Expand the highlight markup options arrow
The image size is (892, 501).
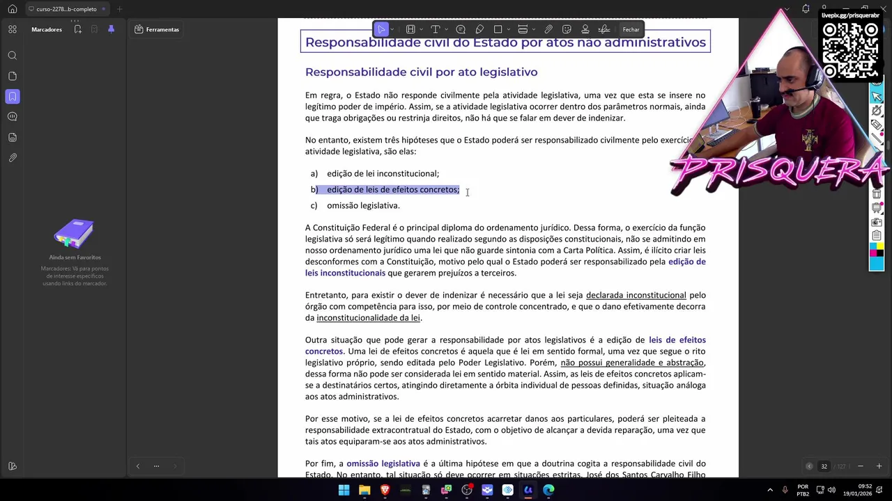click(x=420, y=29)
